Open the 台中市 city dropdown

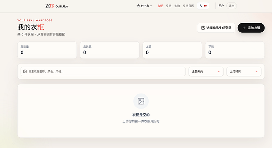(145, 6)
